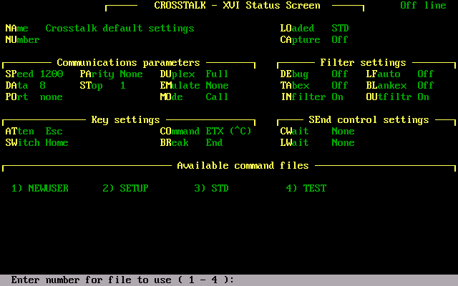Toggle the CApture Off value
This screenshot has width=458, height=286.
click(340, 40)
